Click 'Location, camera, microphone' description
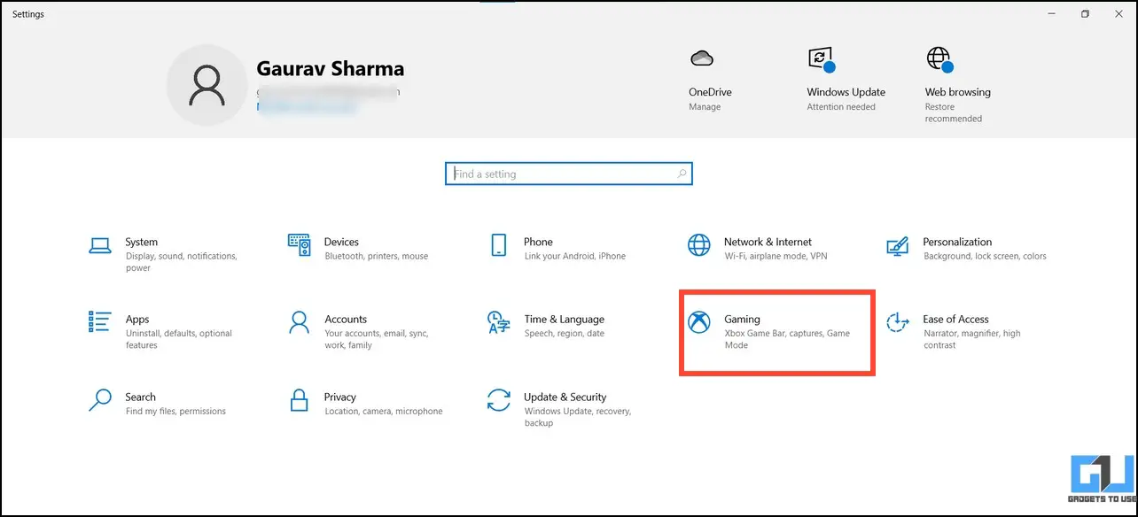 coord(383,412)
